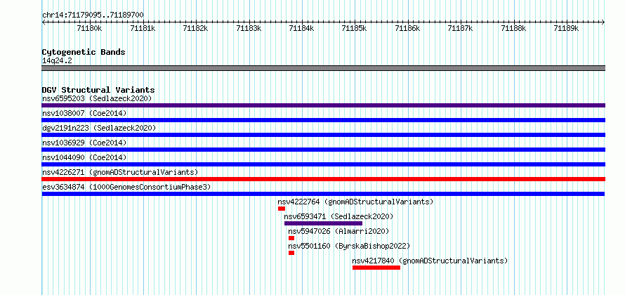Click the 71180k ruler tick label
The height and width of the screenshot is (295, 625).
click(x=89, y=28)
